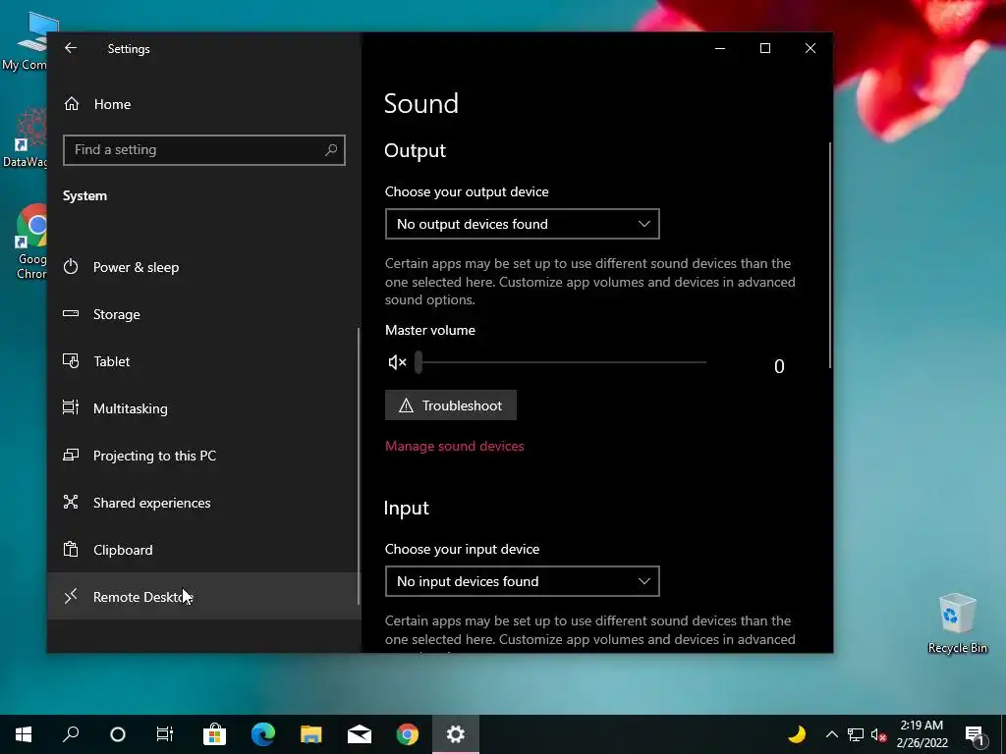Image resolution: width=1006 pixels, height=754 pixels.
Task: Select the My Computer desktop icon
Action: coord(25,41)
